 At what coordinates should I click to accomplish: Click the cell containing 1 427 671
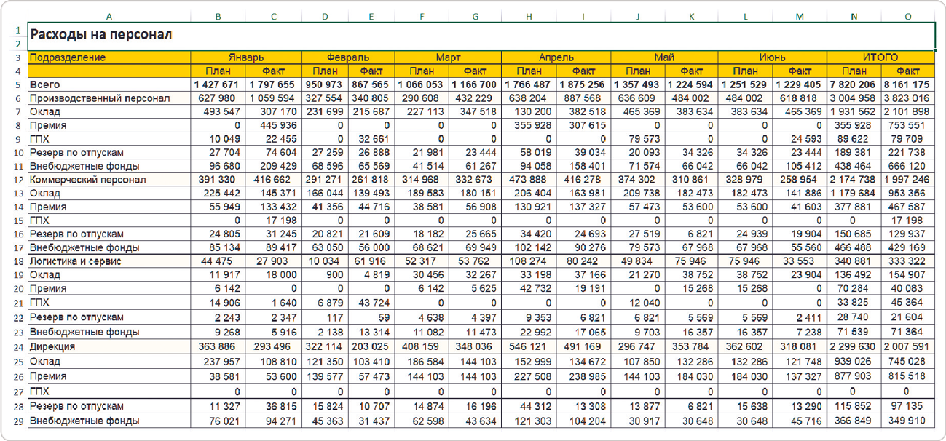pyautogui.click(x=218, y=85)
